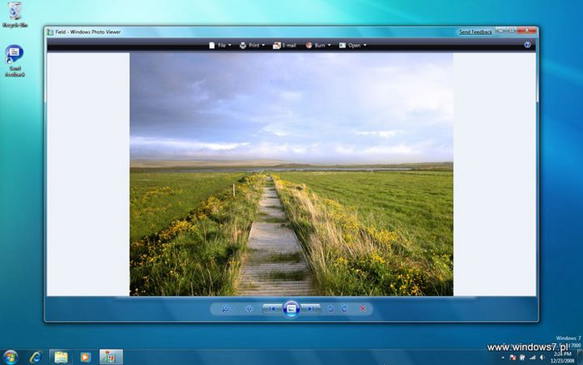Viewport: 583px width, 365px height.
Task: Click the actual size / fit to window icon
Action: tap(249, 309)
